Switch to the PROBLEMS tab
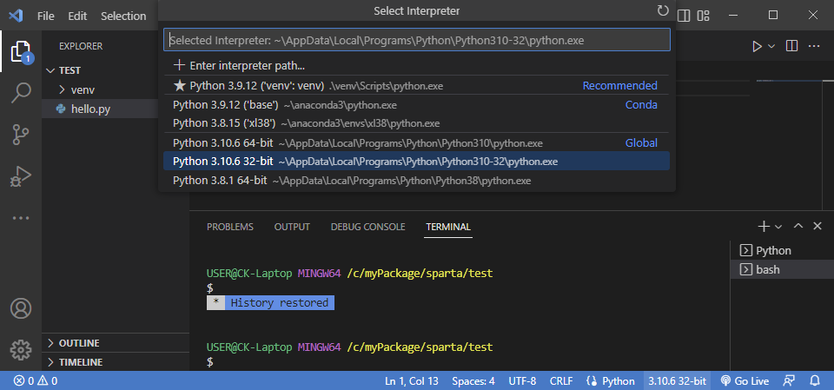 point(229,227)
